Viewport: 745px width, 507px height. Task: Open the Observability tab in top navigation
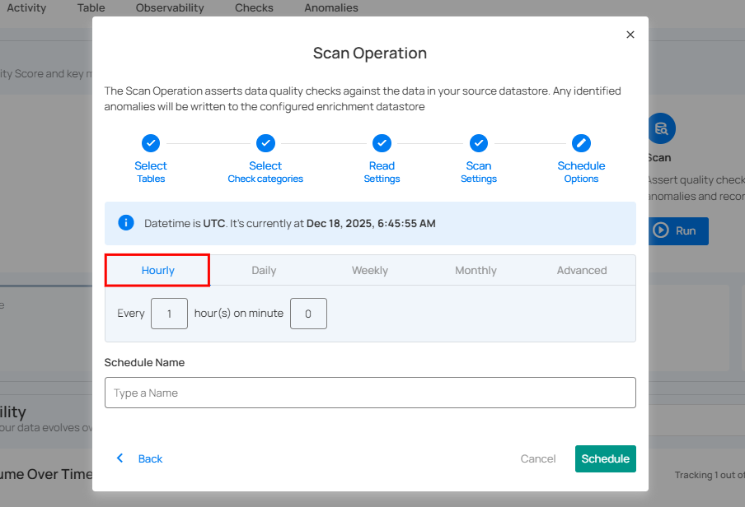(170, 8)
